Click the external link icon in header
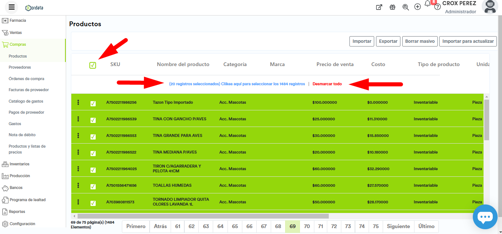Screen dimensions: 502x234 pos(379,7)
